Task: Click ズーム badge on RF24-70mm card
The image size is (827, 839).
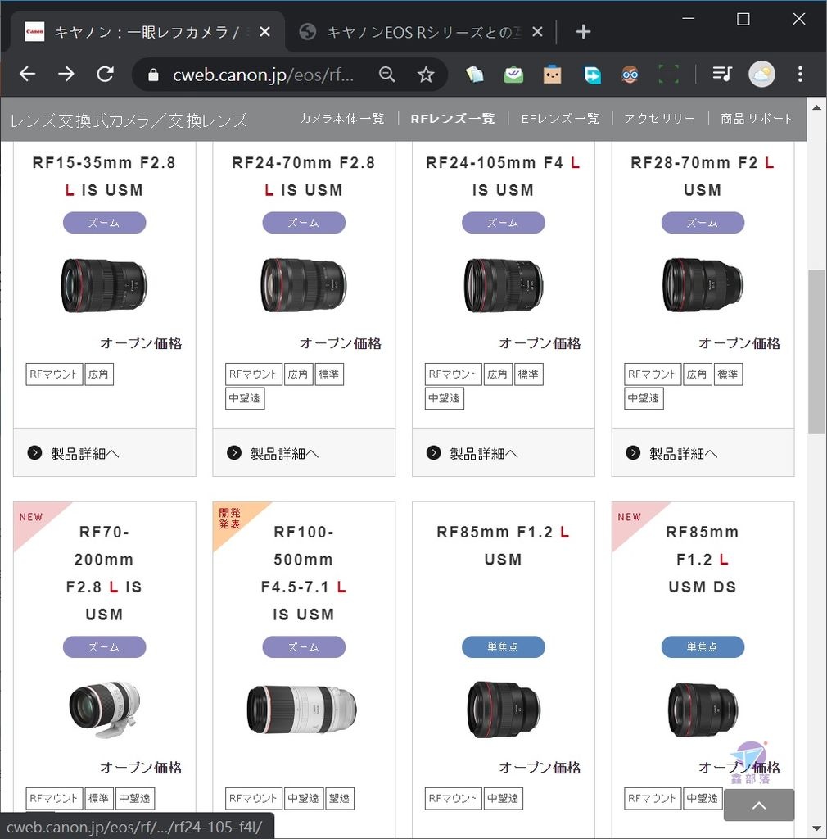Action: coord(304,223)
